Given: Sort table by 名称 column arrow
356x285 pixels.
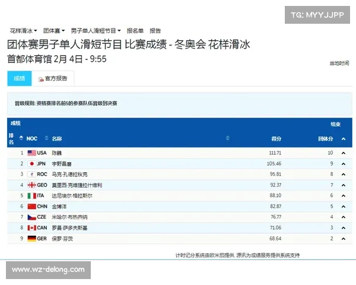Looking at the screenshot, I should click(228, 138).
